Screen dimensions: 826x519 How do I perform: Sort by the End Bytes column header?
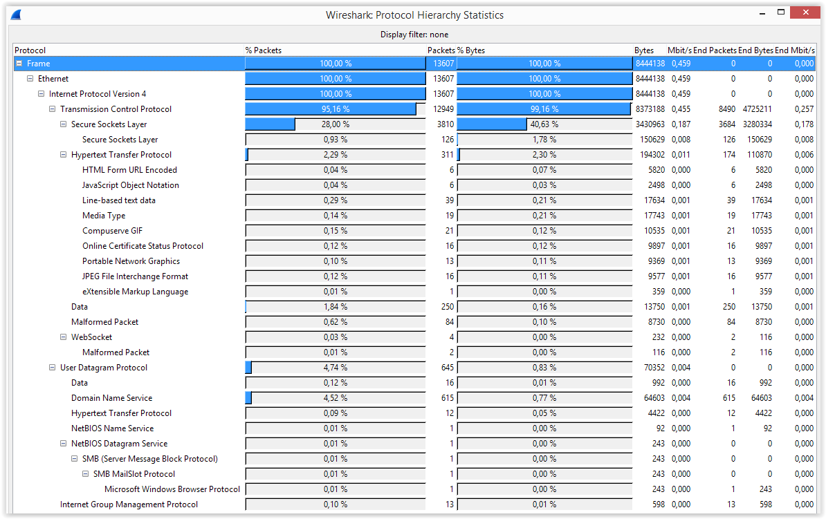755,50
